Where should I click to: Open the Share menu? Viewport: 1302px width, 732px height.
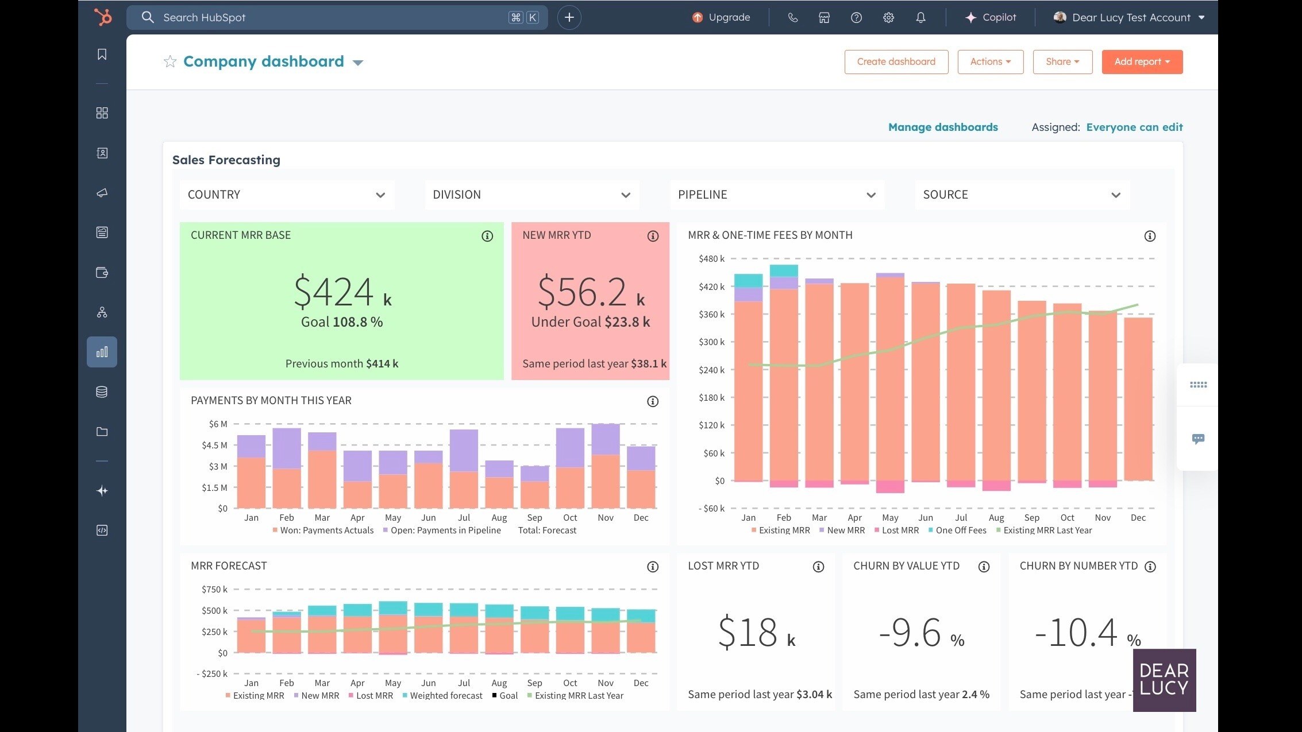tap(1062, 61)
